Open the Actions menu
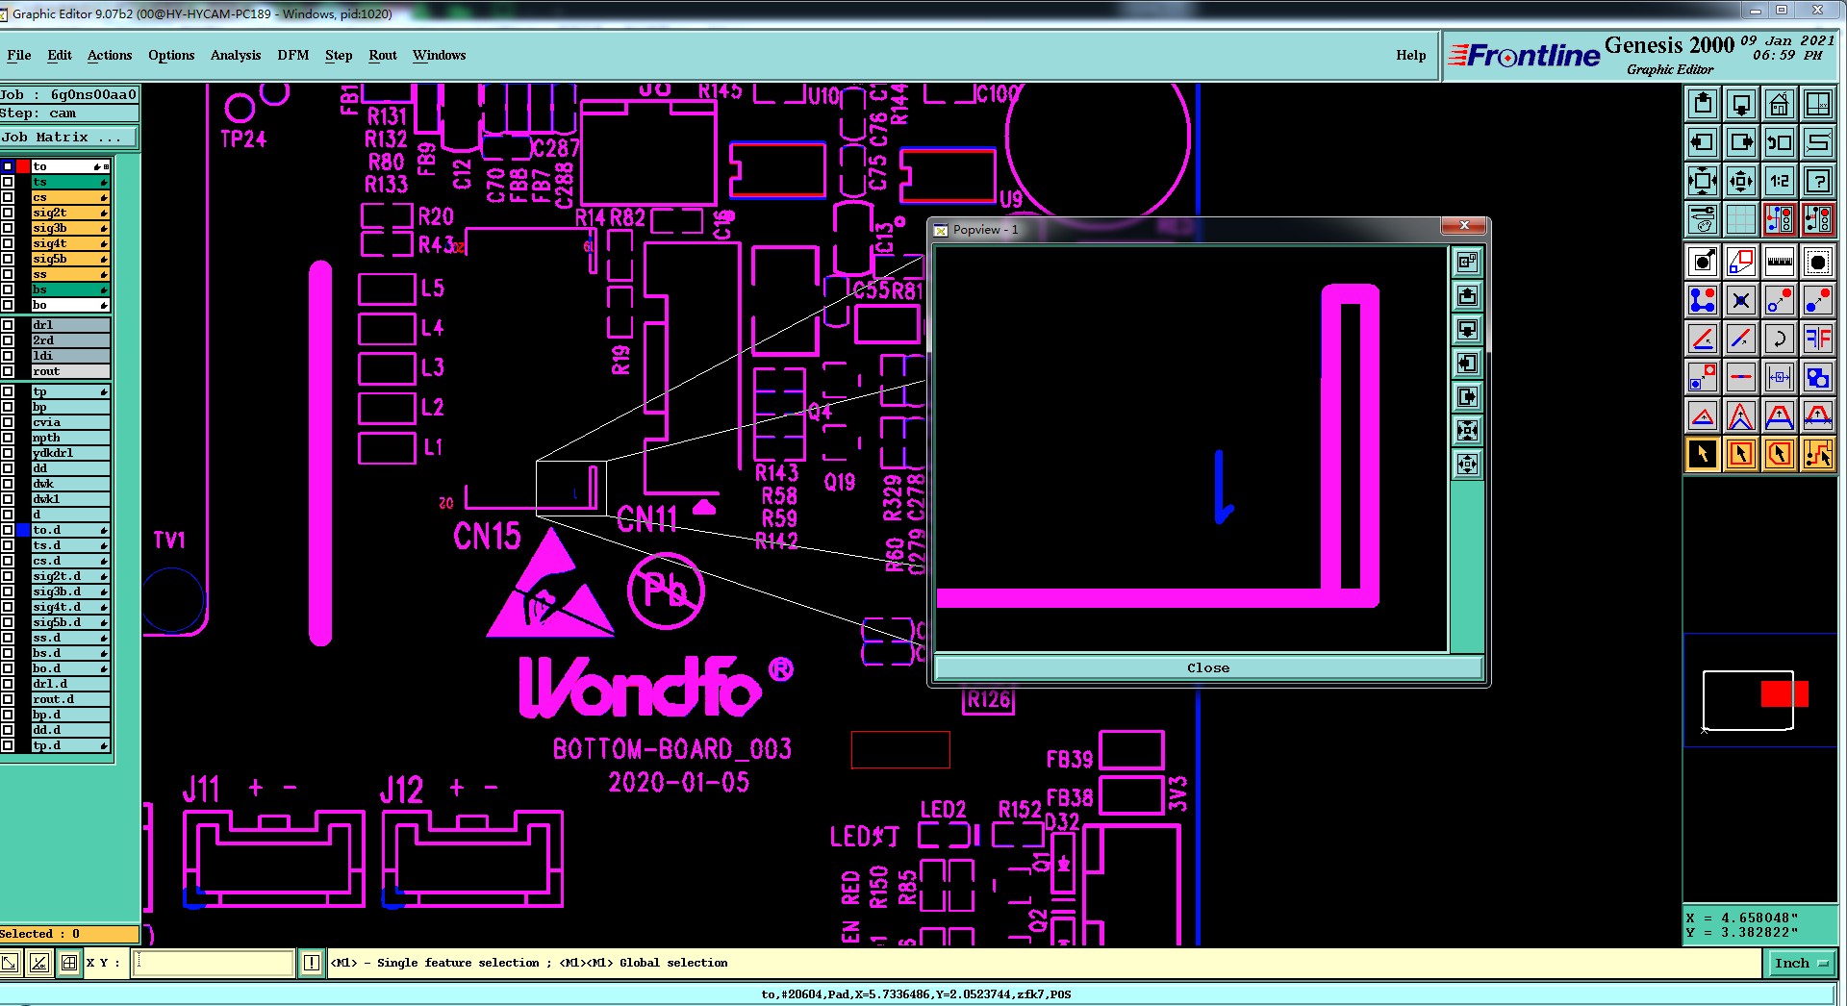The width and height of the screenshot is (1847, 1006). point(110,55)
